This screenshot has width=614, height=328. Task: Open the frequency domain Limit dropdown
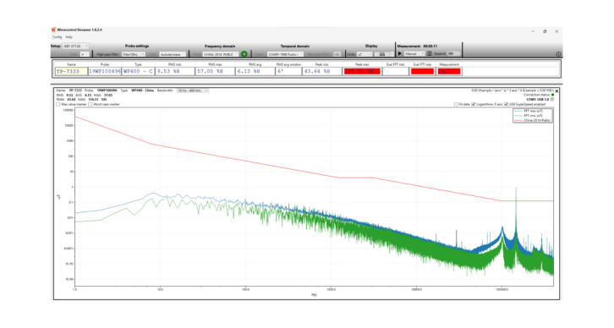tap(220, 54)
